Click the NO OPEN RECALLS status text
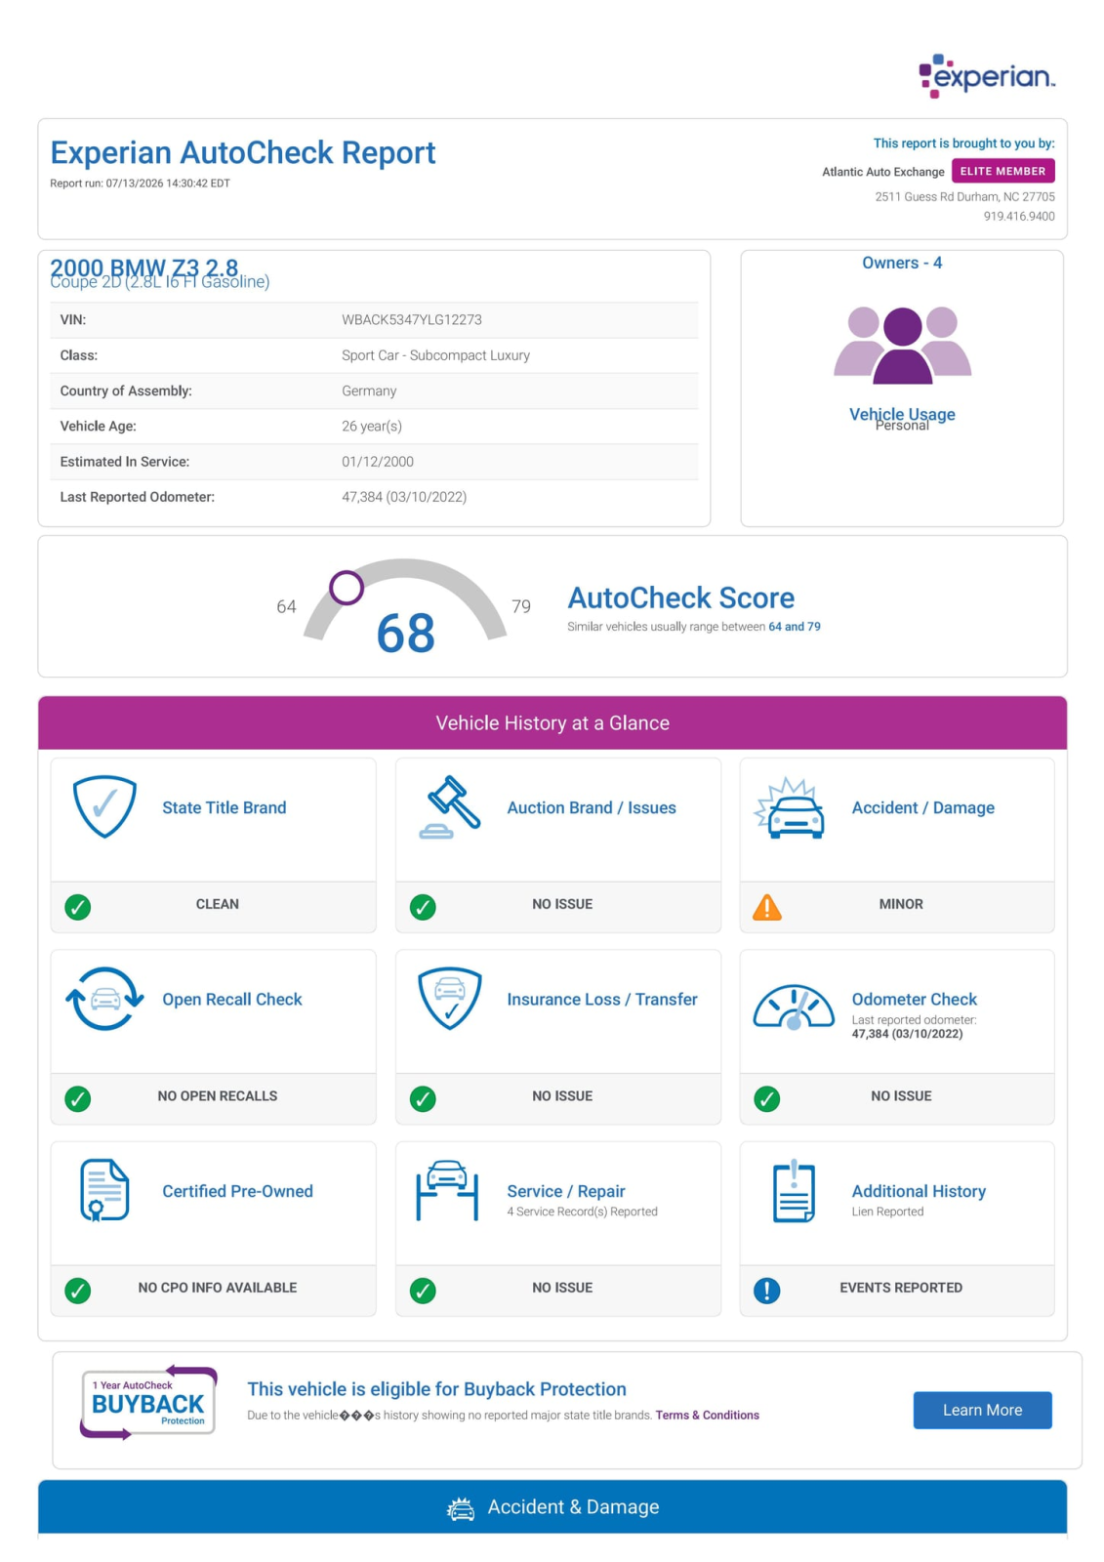Screen dimensions: 1104x1562 tap(218, 1096)
